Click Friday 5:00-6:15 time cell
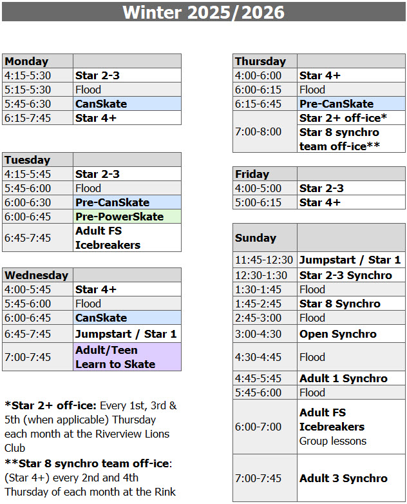The height and width of the screenshot is (504, 407). coord(265,202)
